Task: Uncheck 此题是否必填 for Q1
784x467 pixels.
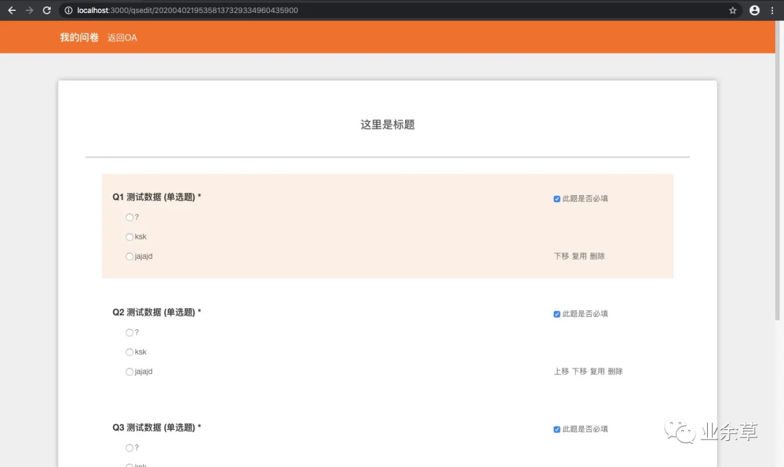Action: pyautogui.click(x=557, y=199)
